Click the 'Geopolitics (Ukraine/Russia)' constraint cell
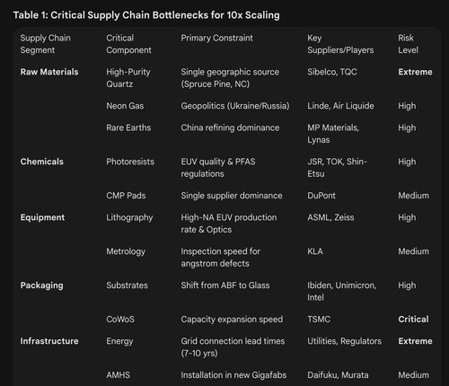Screen dimensions: 449x386 pos(235,106)
